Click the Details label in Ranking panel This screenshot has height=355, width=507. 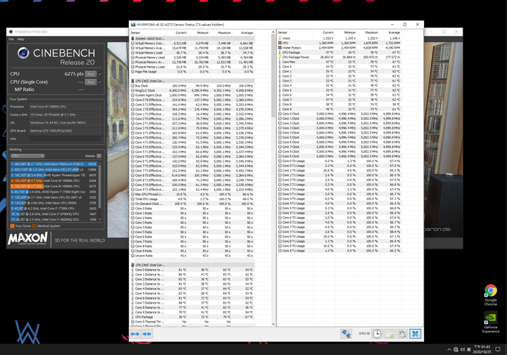[x=90, y=156]
